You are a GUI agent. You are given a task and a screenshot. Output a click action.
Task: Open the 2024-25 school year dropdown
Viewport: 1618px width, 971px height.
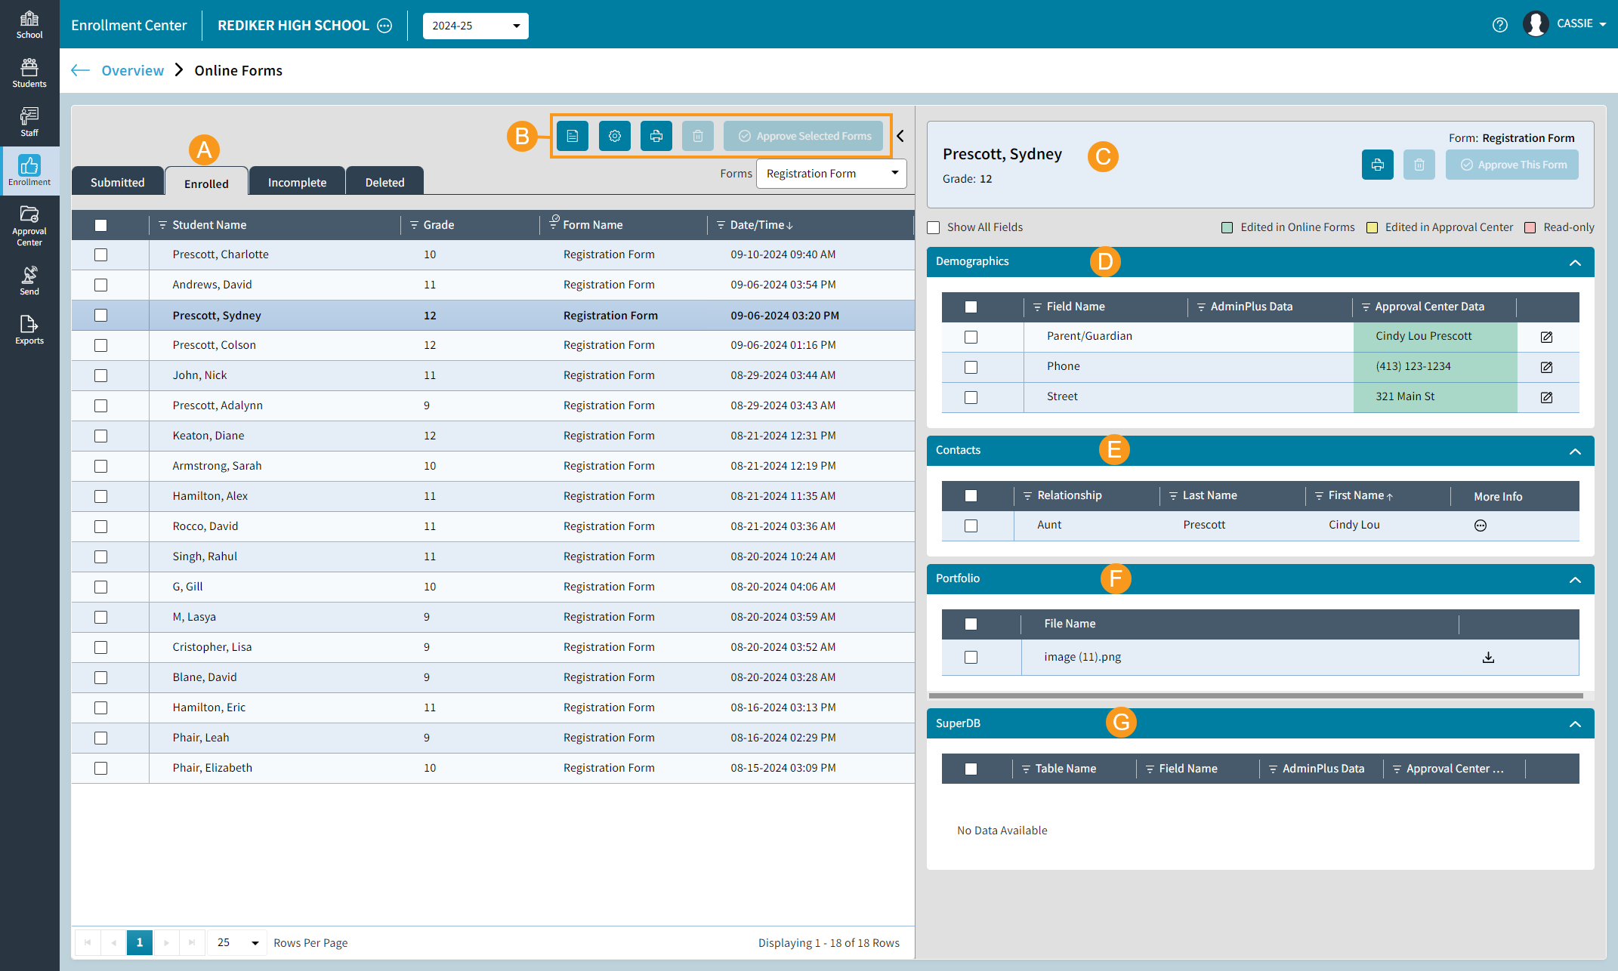(475, 26)
